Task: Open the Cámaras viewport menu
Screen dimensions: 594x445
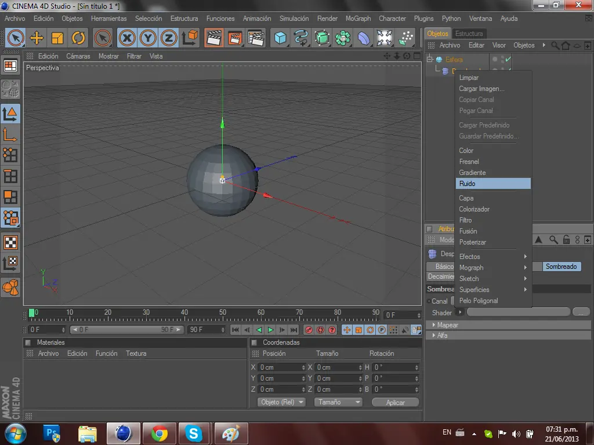Action: click(x=78, y=56)
